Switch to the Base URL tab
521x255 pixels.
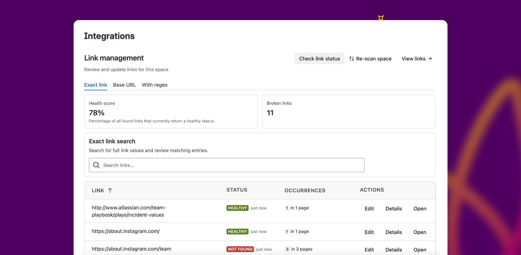coord(124,85)
